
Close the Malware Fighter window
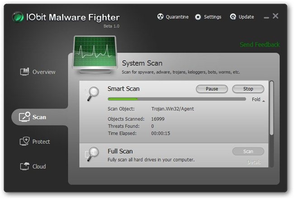275,16
